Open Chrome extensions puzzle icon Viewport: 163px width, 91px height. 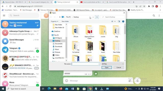149,6
